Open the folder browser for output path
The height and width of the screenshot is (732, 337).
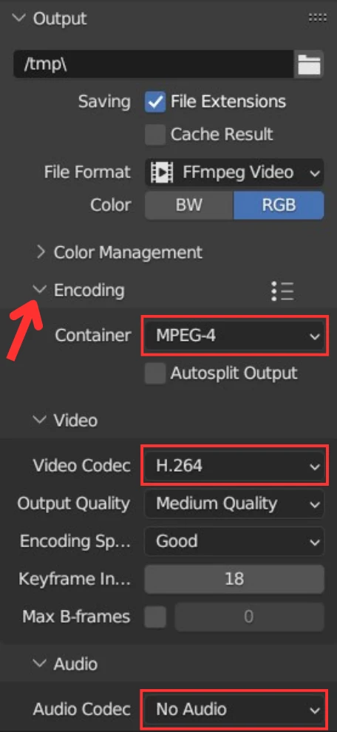[309, 64]
